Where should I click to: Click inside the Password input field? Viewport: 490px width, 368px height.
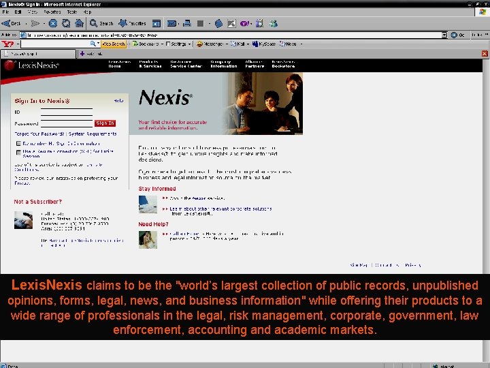pos(67,123)
